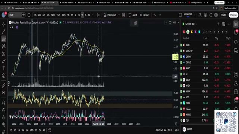This screenshot has height=134, width=239.
Task: Select the purple flag color filter
Action: click(x=196, y=32)
